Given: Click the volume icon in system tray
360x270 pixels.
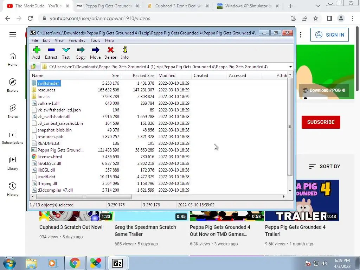Looking at the screenshot, I should (x=324, y=263).
